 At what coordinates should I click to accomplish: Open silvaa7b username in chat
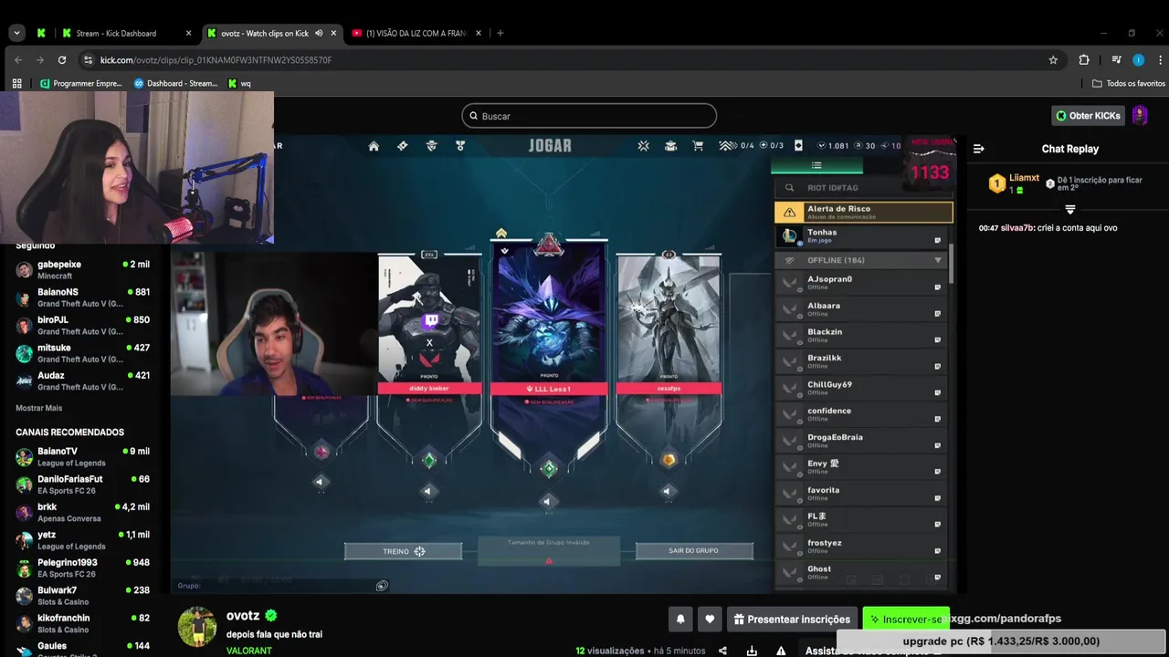point(1016,228)
